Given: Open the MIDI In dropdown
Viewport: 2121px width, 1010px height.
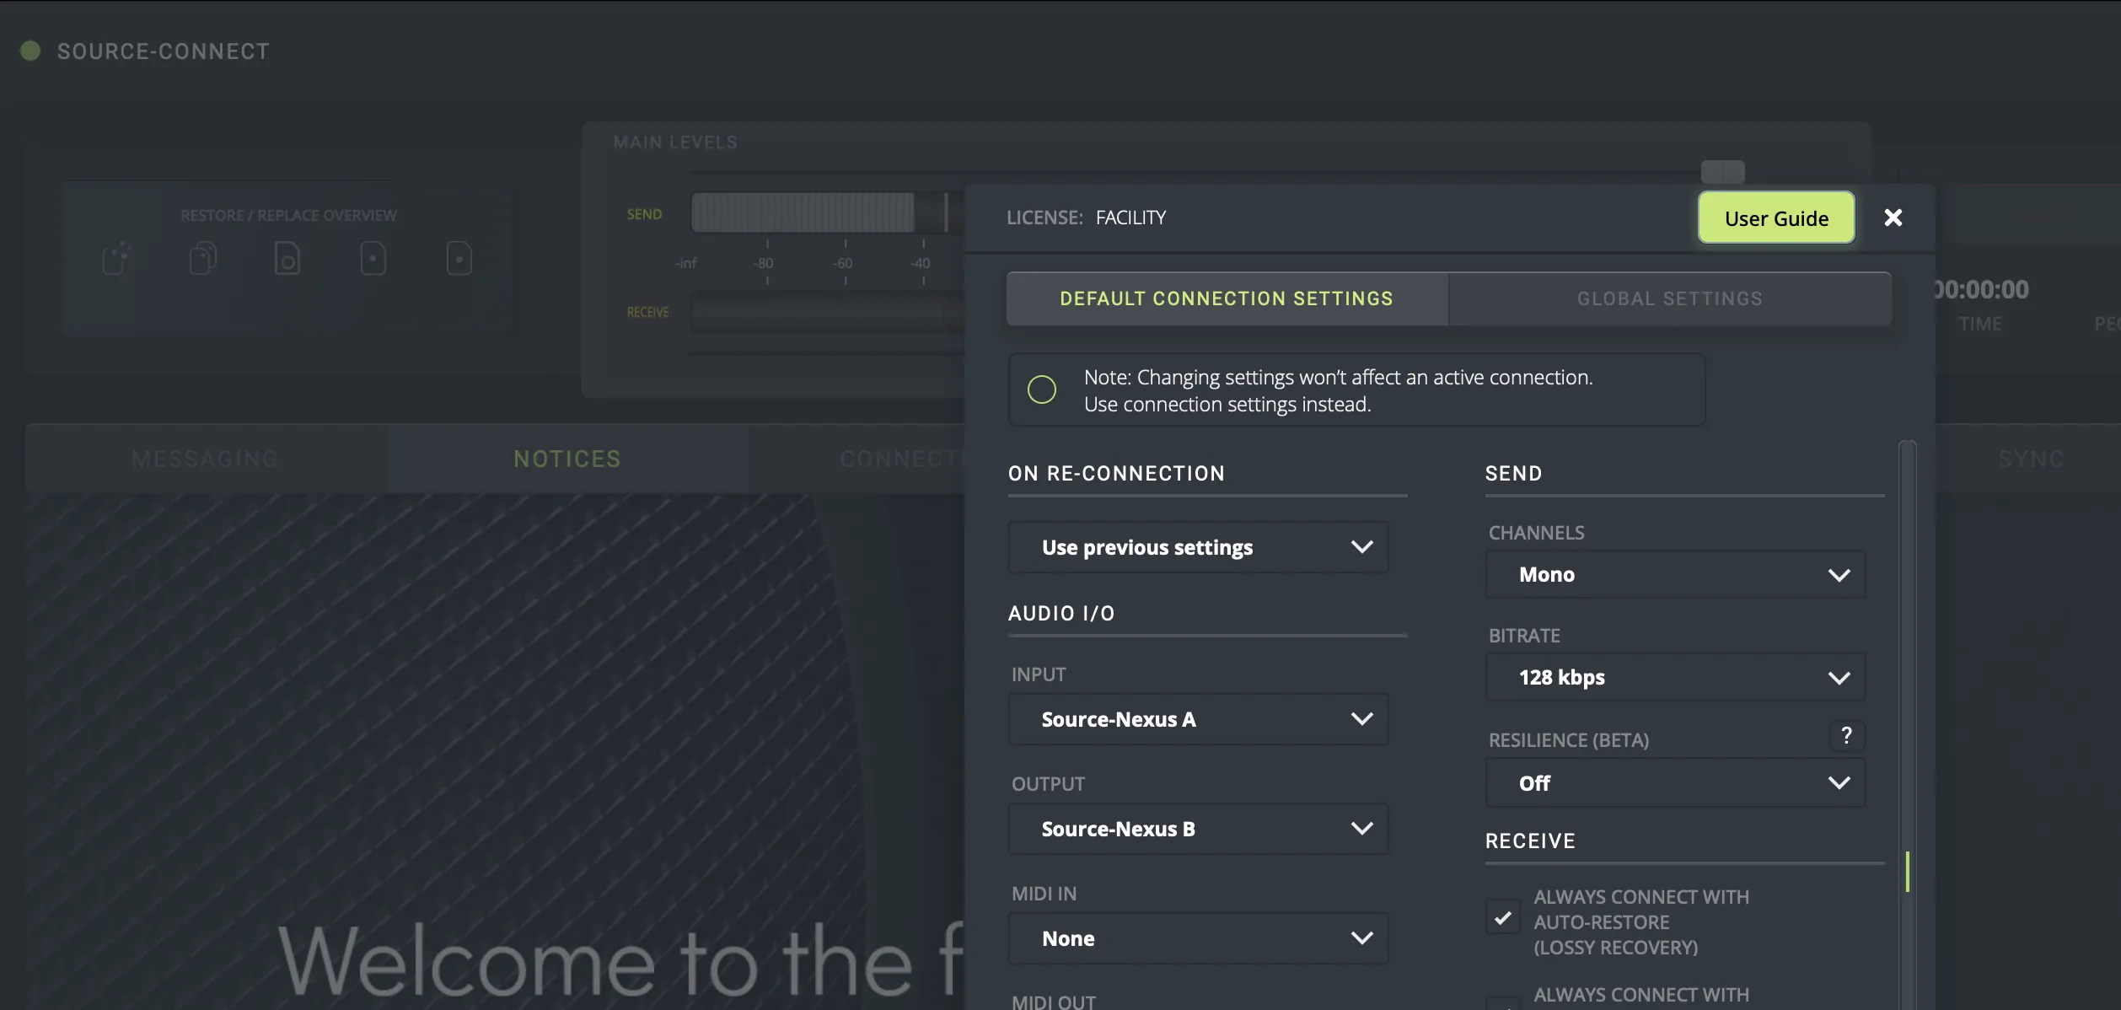Looking at the screenshot, I should pyautogui.click(x=1198, y=938).
